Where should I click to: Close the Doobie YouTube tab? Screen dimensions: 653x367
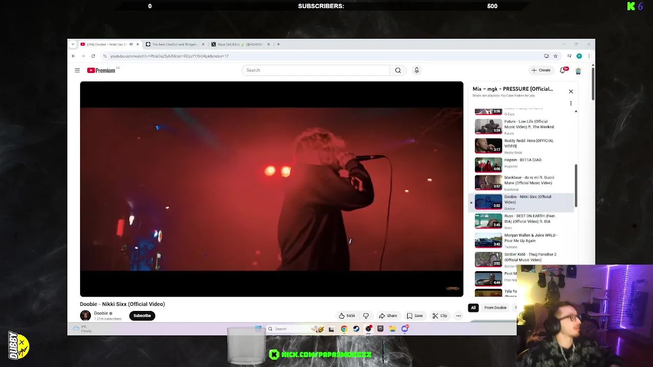[137, 44]
